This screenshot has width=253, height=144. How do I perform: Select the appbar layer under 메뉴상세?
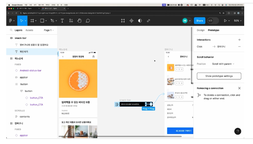24,77
